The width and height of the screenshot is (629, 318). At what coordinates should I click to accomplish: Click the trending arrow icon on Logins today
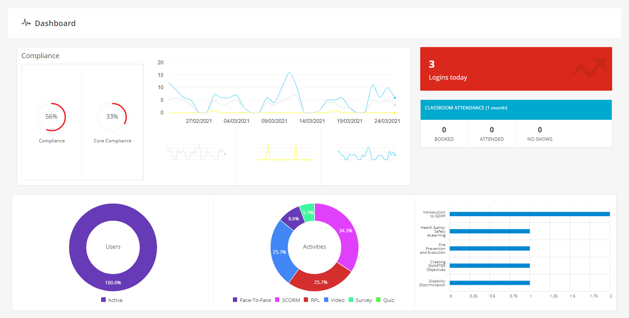588,68
